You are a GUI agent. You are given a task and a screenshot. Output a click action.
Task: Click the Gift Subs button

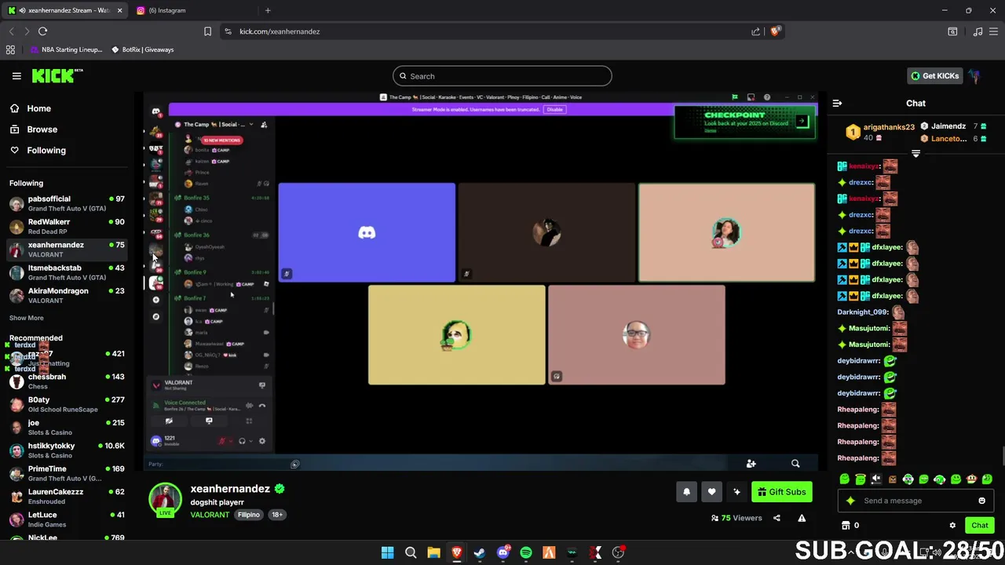pos(781,492)
